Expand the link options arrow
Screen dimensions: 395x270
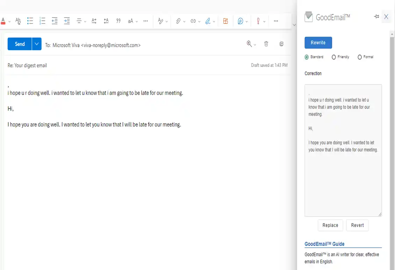(199, 22)
